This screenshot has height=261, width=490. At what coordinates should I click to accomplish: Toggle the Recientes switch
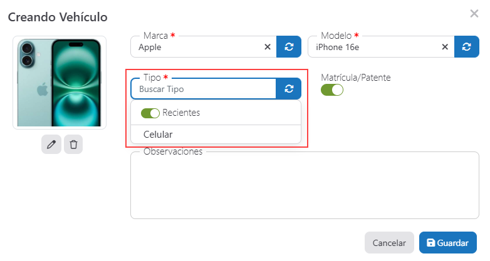pos(150,113)
